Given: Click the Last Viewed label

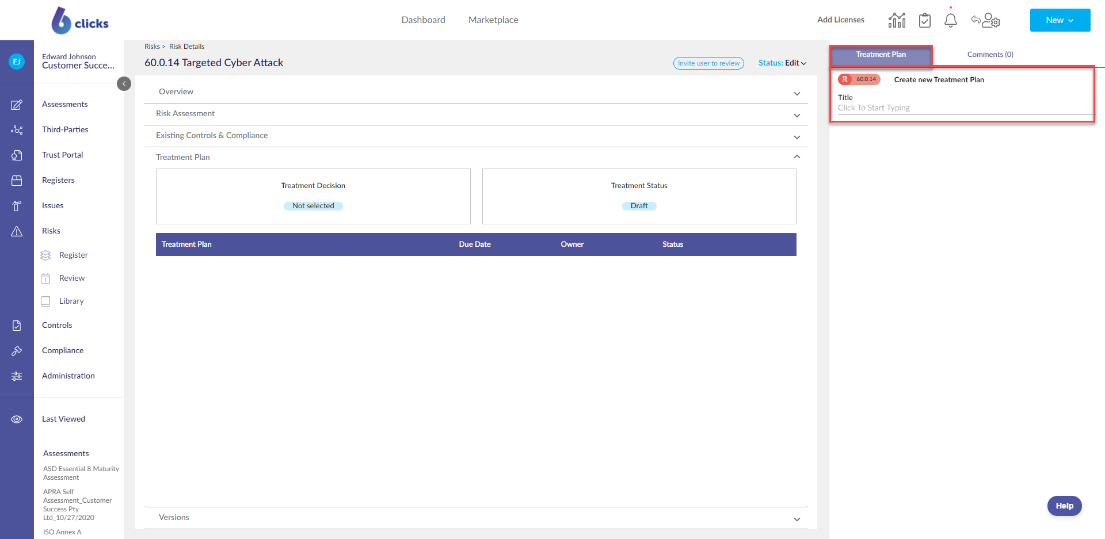Looking at the screenshot, I should point(63,419).
